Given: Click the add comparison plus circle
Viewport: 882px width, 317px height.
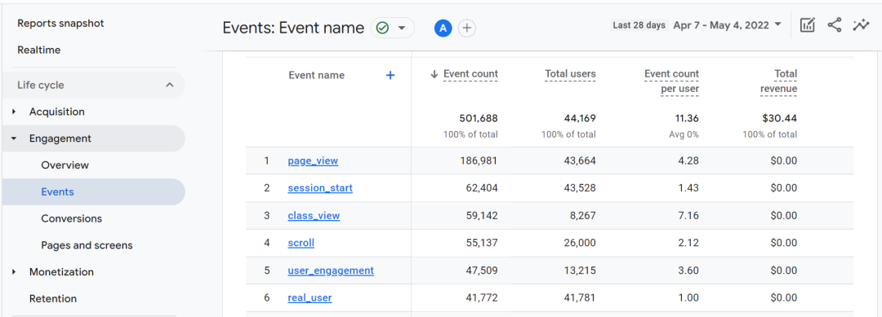Looking at the screenshot, I should [467, 28].
